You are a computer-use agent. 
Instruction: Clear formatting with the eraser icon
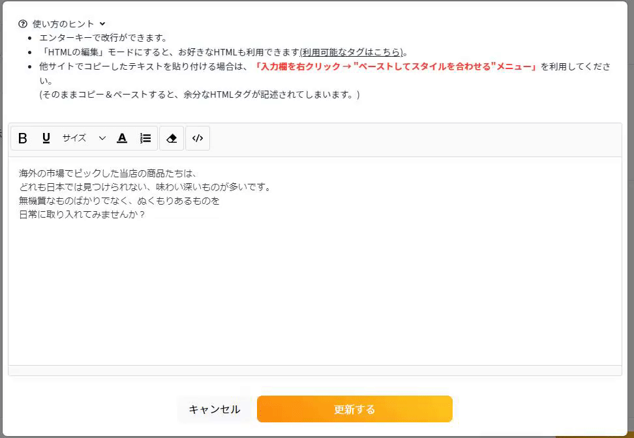[x=172, y=138]
